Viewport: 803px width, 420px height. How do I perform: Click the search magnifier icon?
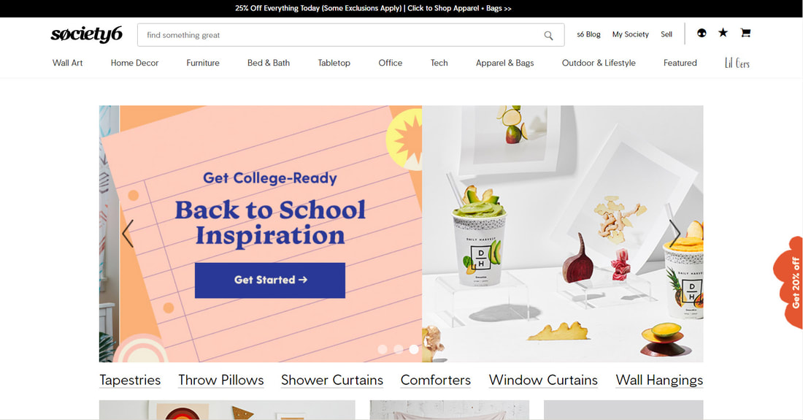(x=548, y=35)
